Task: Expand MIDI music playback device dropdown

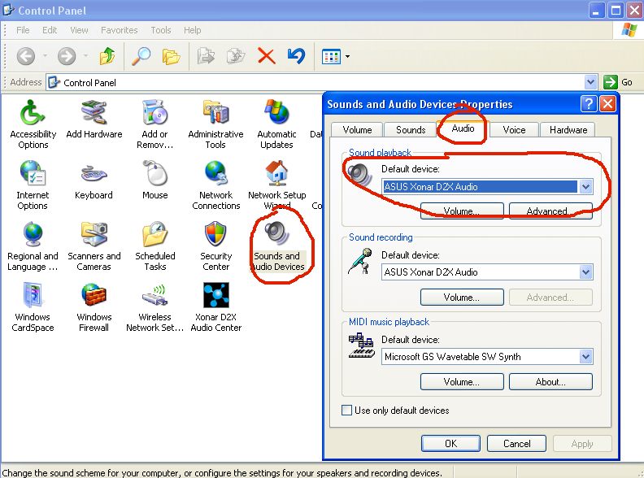Action: point(586,356)
